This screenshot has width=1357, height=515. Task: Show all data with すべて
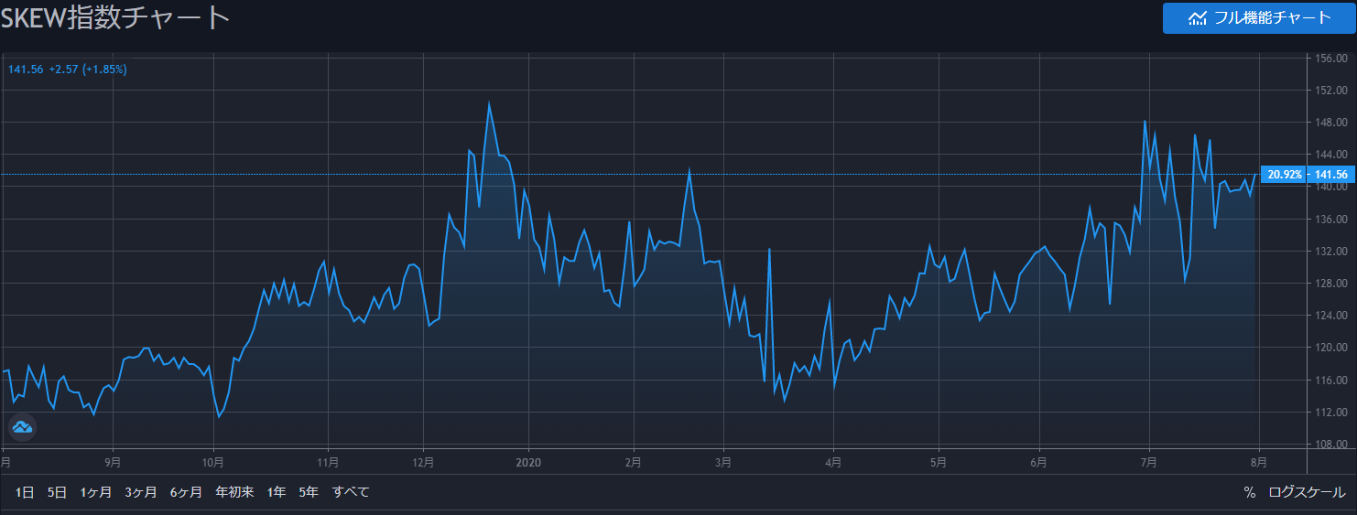[351, 492]
